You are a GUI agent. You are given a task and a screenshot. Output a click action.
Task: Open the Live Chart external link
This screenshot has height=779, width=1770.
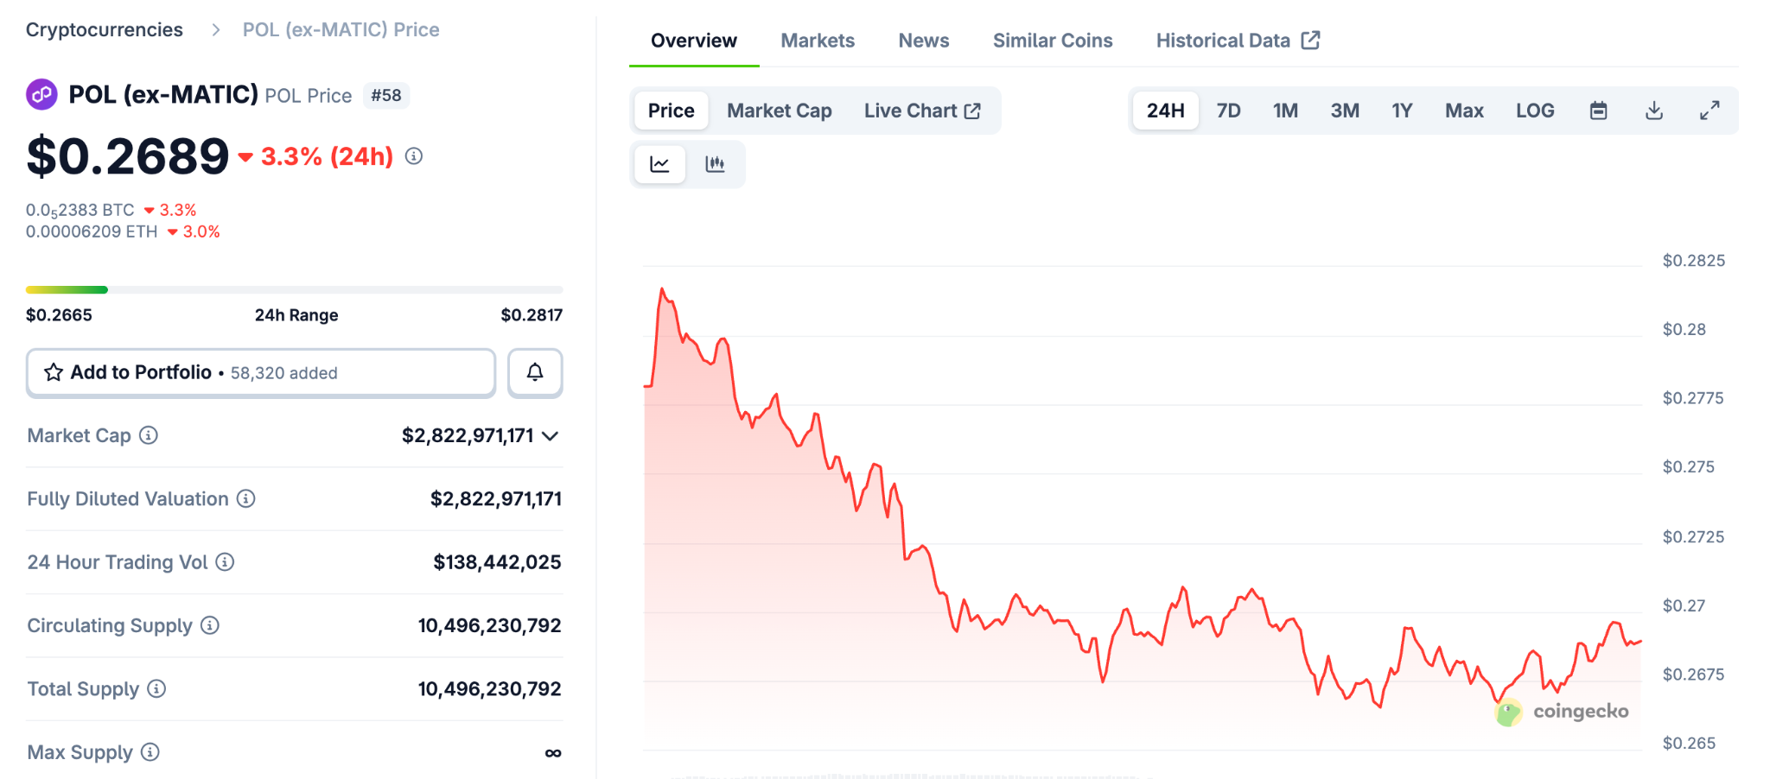coord(921,110)
